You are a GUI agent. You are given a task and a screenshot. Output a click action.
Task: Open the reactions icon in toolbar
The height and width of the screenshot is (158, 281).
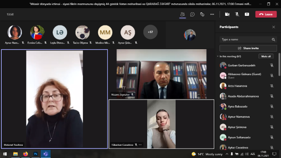[202, 14]
